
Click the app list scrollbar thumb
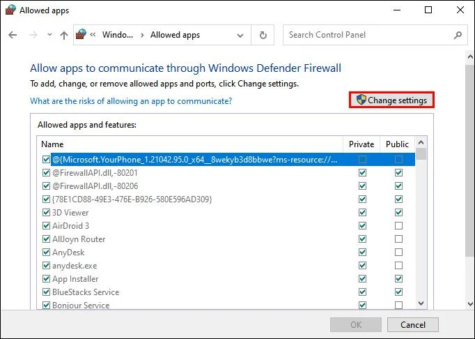point(421,154)
